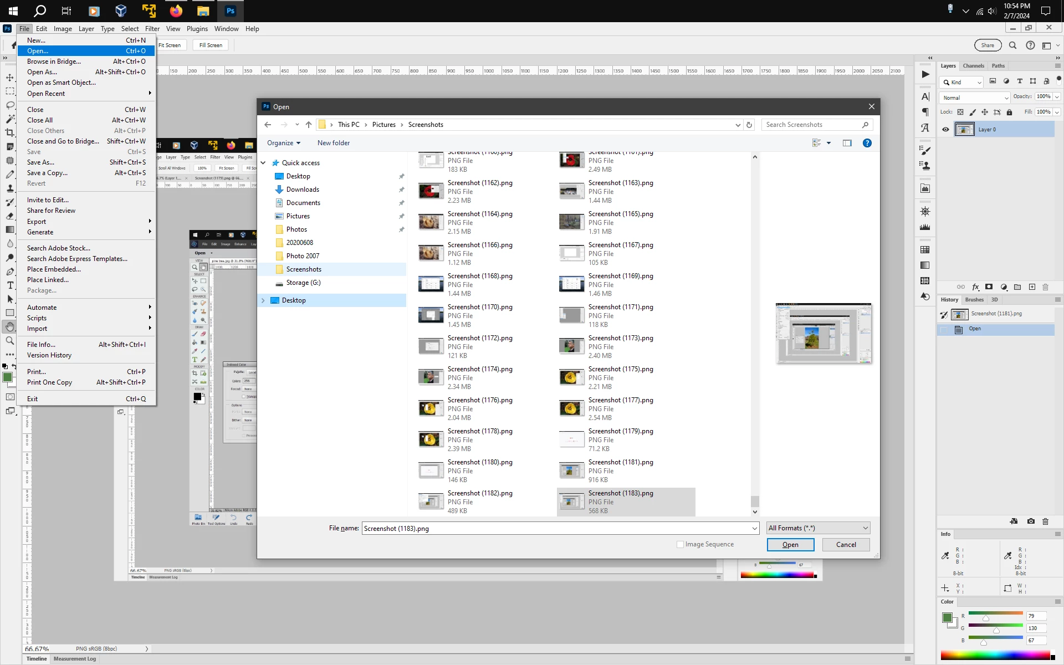Expand the Organize dropdown menu
This screenshot has width=1064, height=665.
coord(283,143)
